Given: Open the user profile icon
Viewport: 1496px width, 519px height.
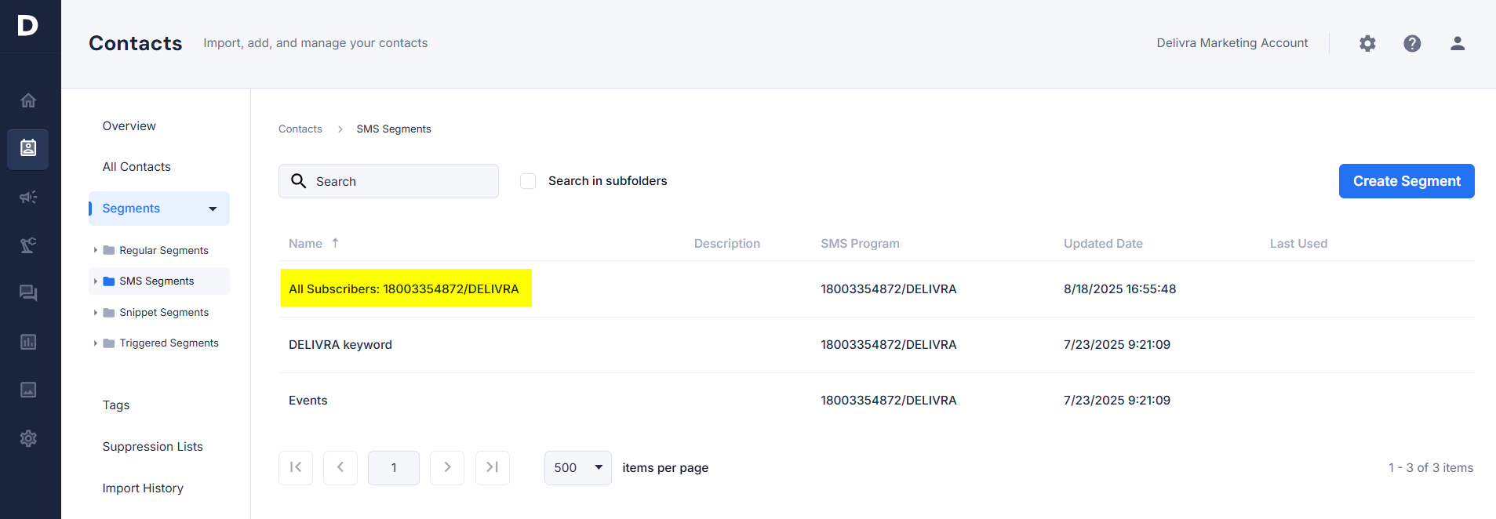Looking at the screenshot, I should coord(1457,44).
